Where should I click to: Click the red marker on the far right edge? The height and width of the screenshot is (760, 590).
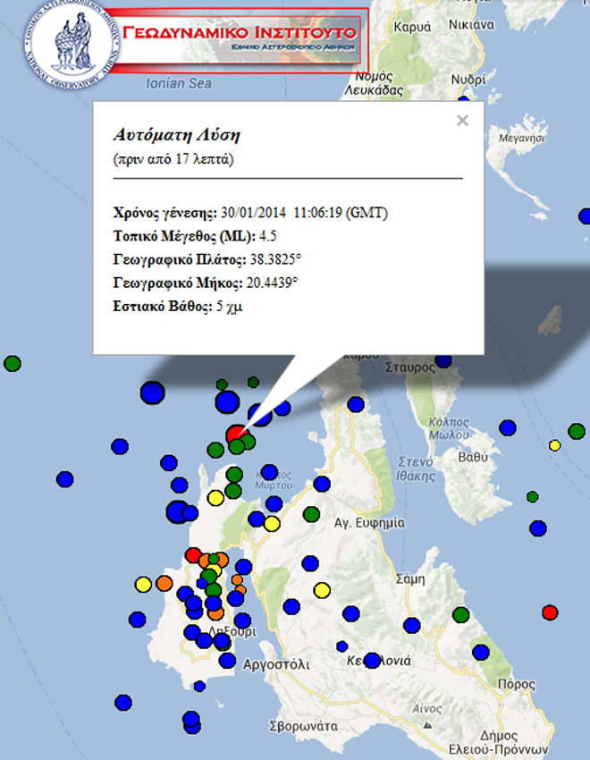coord(550,612)
